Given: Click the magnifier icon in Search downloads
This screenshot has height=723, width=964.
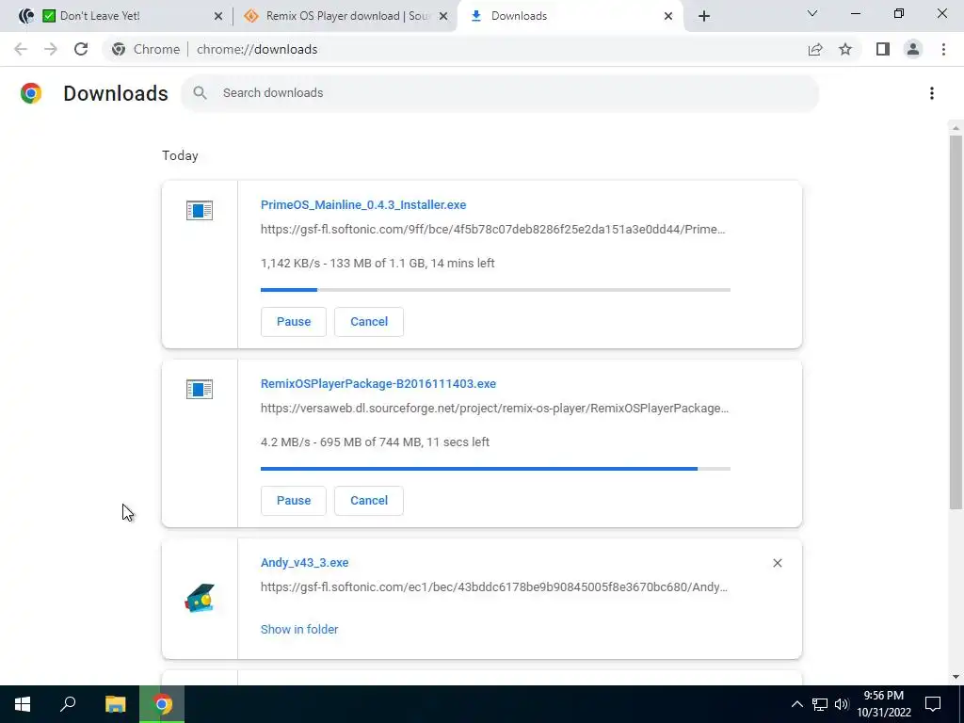Looking at the screenshot, I should point(200,93).
